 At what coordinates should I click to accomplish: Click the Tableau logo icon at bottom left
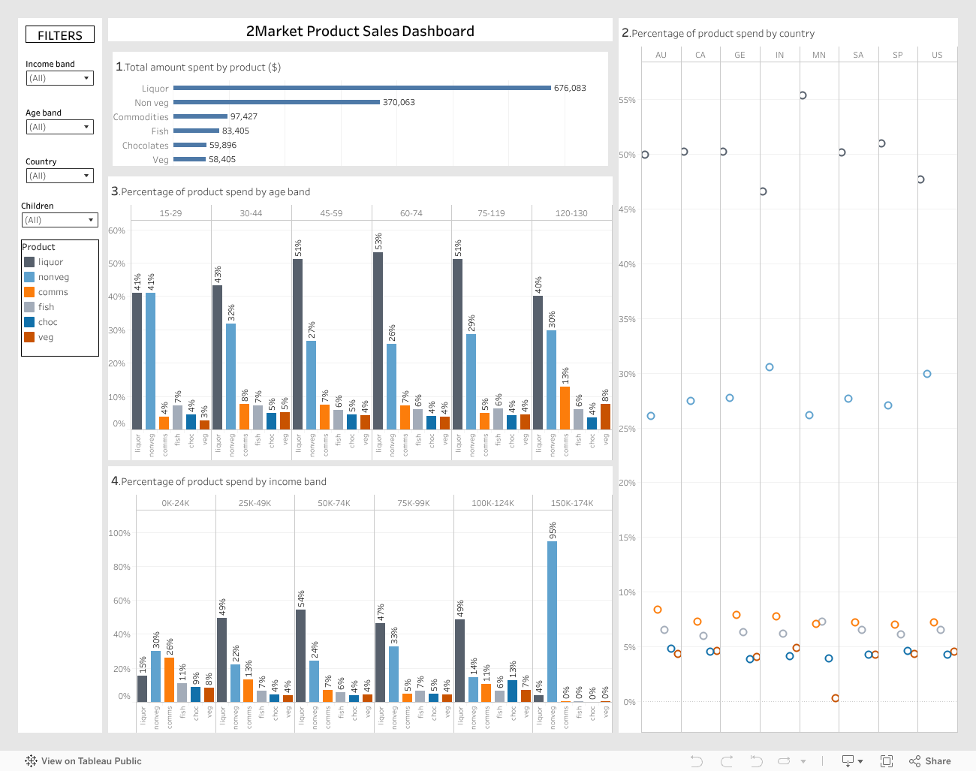tap(31, 761)
